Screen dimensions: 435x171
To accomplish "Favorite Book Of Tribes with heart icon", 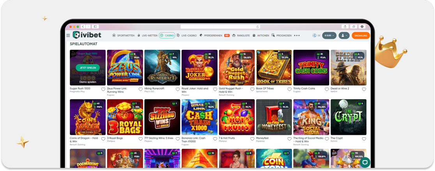I will 289,89.
